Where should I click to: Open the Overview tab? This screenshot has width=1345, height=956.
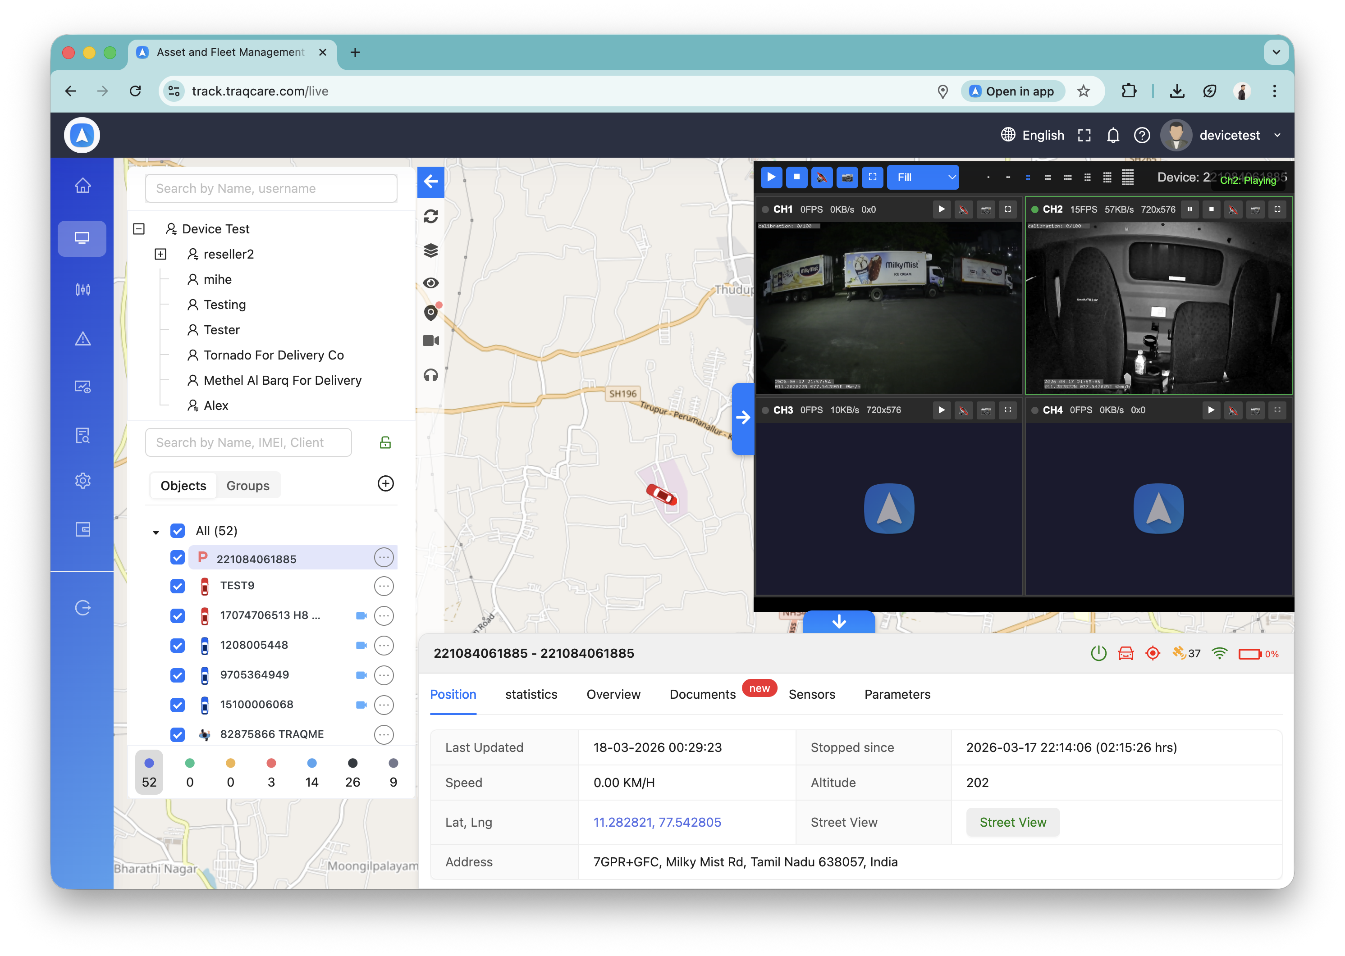point(613,695)
